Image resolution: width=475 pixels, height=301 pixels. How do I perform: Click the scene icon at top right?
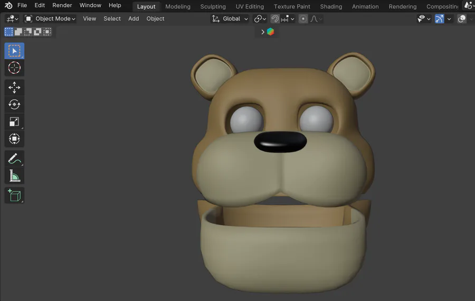(x=468, y=5)
